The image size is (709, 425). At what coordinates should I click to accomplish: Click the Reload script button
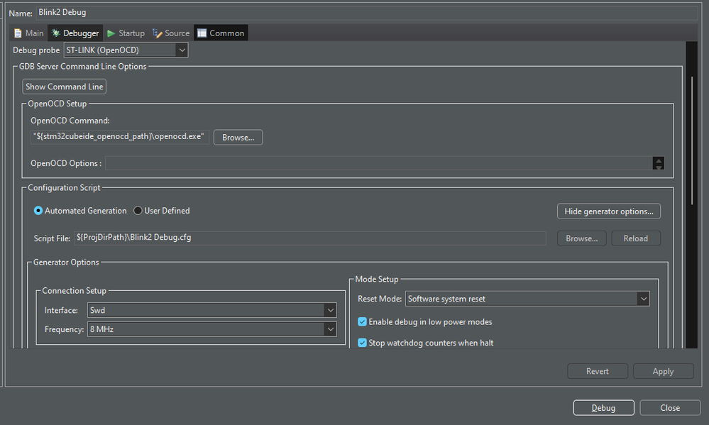coord(636,238)
